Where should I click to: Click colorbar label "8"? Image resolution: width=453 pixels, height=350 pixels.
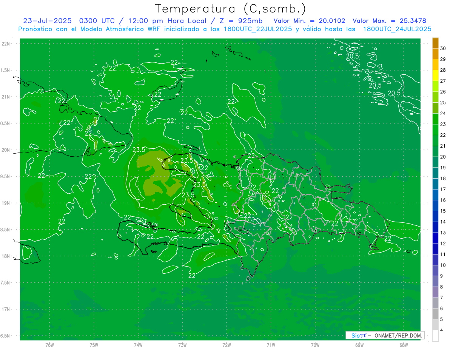442,287
